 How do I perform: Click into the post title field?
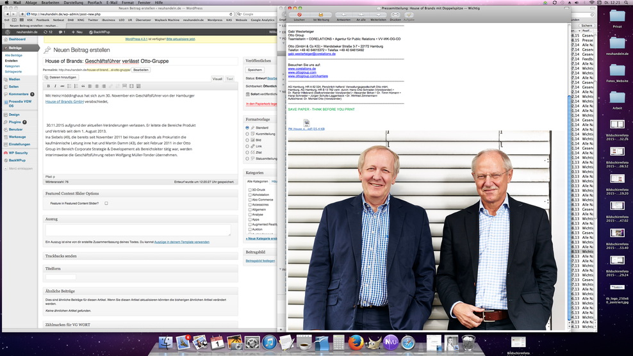(140, 61)
